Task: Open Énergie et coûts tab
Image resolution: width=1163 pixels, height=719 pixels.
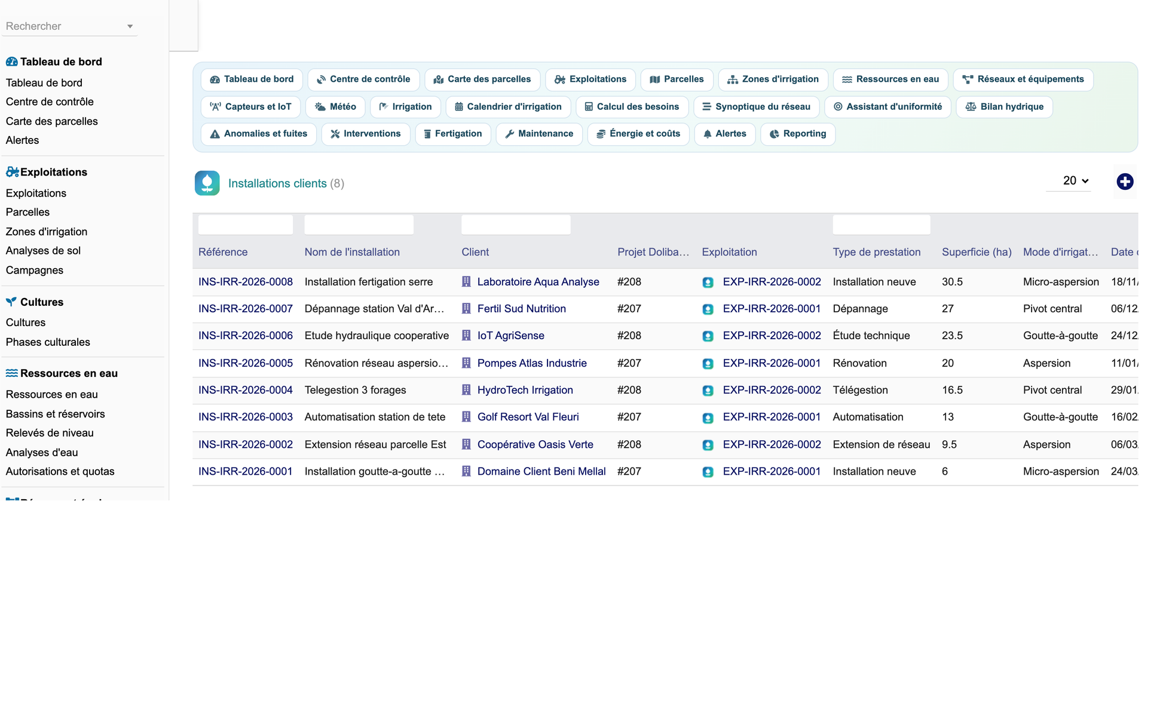Action: [638, 134]
